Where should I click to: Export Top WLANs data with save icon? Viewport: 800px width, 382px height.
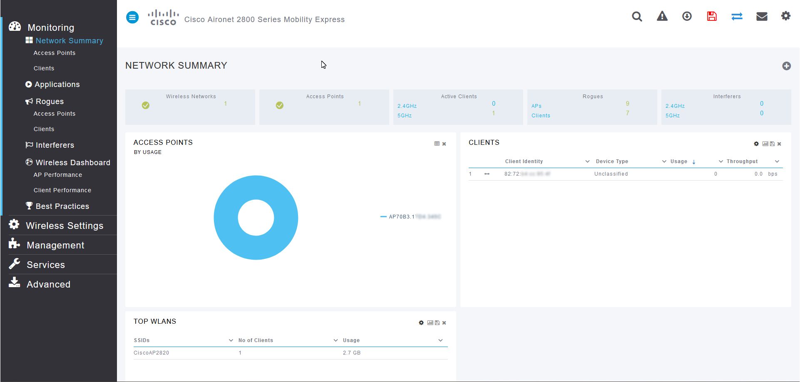click(437, 322)
